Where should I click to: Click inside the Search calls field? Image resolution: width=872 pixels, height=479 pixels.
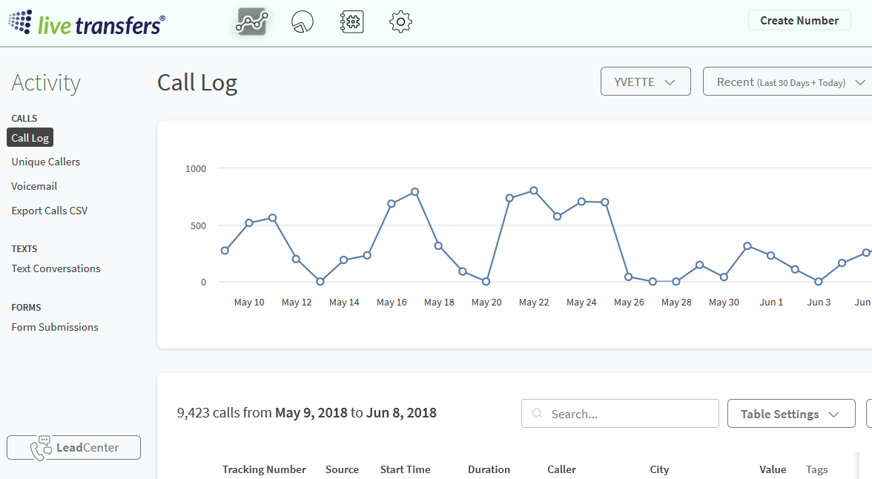click(630, 414)
